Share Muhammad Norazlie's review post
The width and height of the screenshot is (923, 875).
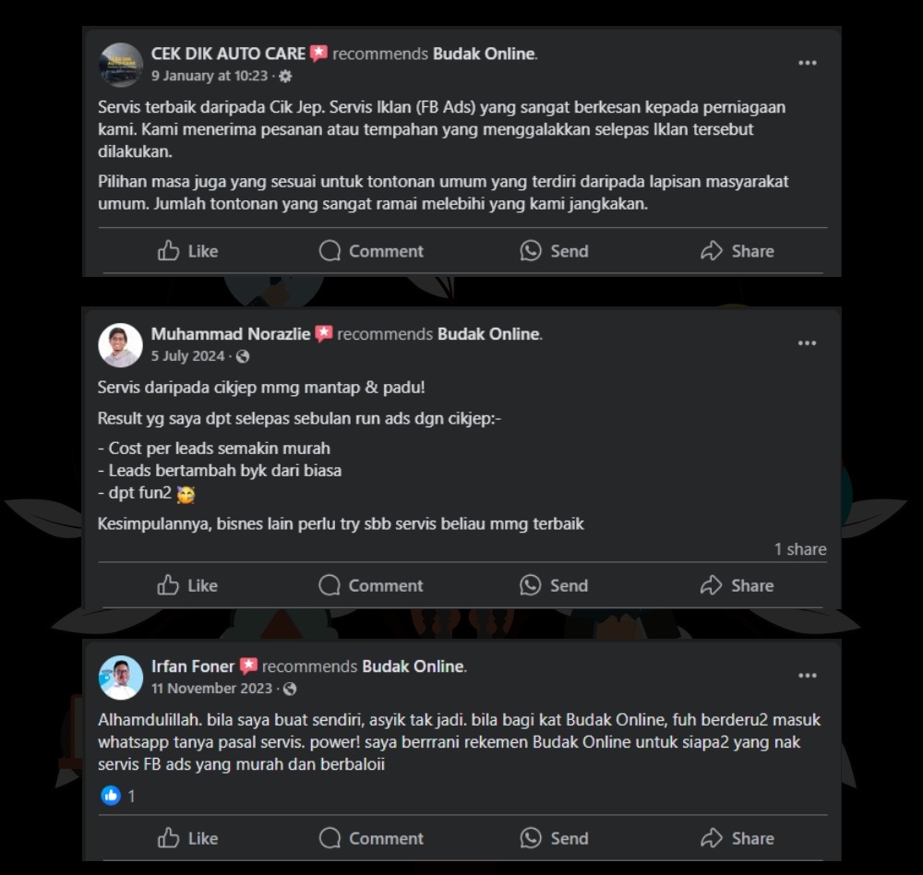point(737,585)
